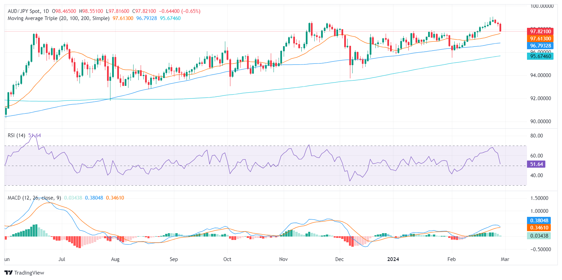Click the Nov label on the time axis
Image resolution: width=562 pixels, height=280 pixels.
click(x=283, y=259)
